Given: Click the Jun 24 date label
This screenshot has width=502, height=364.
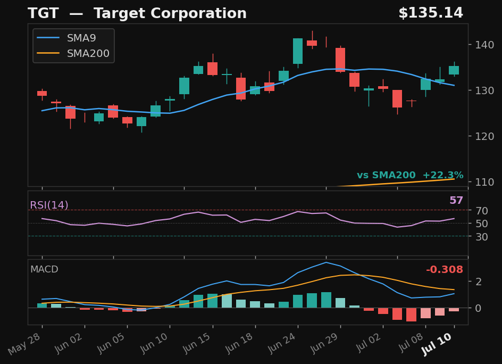Looking at the screenshot, I should [282, 343].
